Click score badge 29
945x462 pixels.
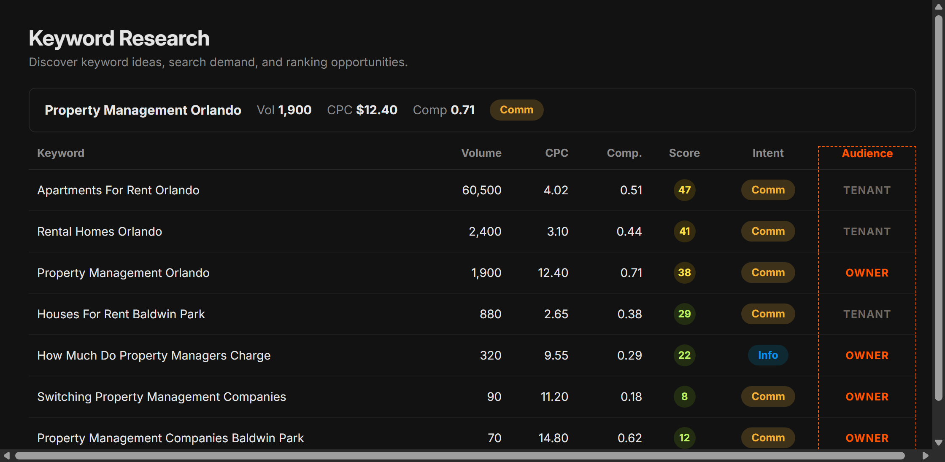pyautogui.click(x=684, y=314)
